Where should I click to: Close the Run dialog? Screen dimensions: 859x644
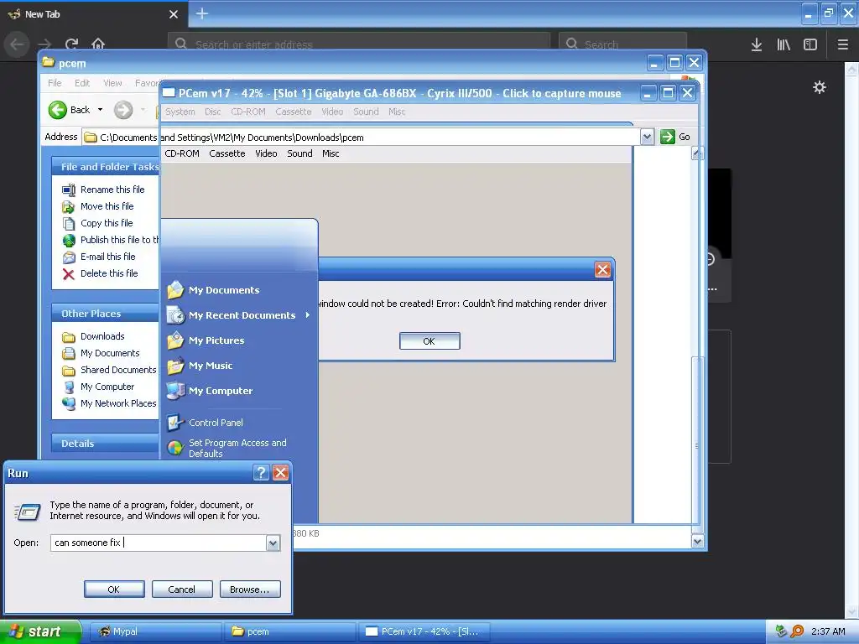tap(280, 473)
